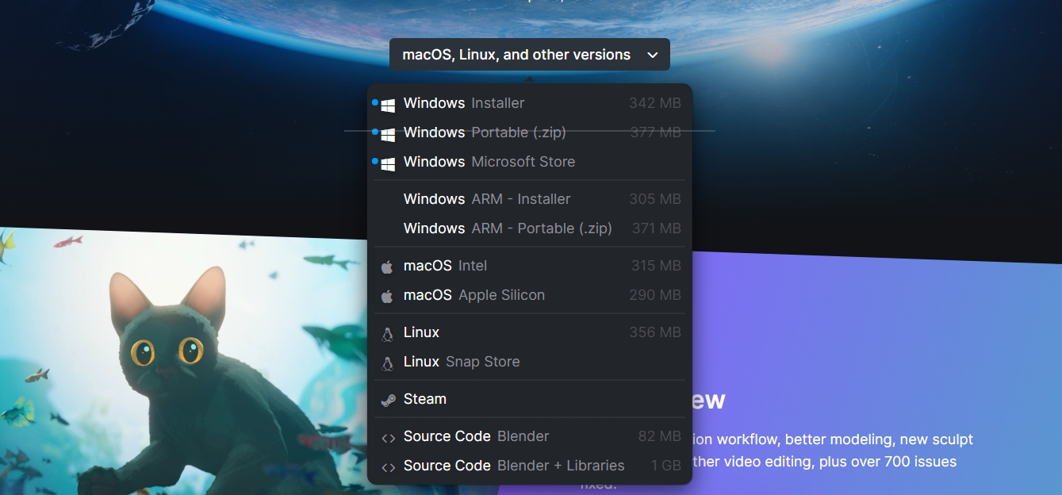The image size is (1062, 495).
Task: Download the macOS Intel build
Action: pyautogui.click(x=530, y=266)
